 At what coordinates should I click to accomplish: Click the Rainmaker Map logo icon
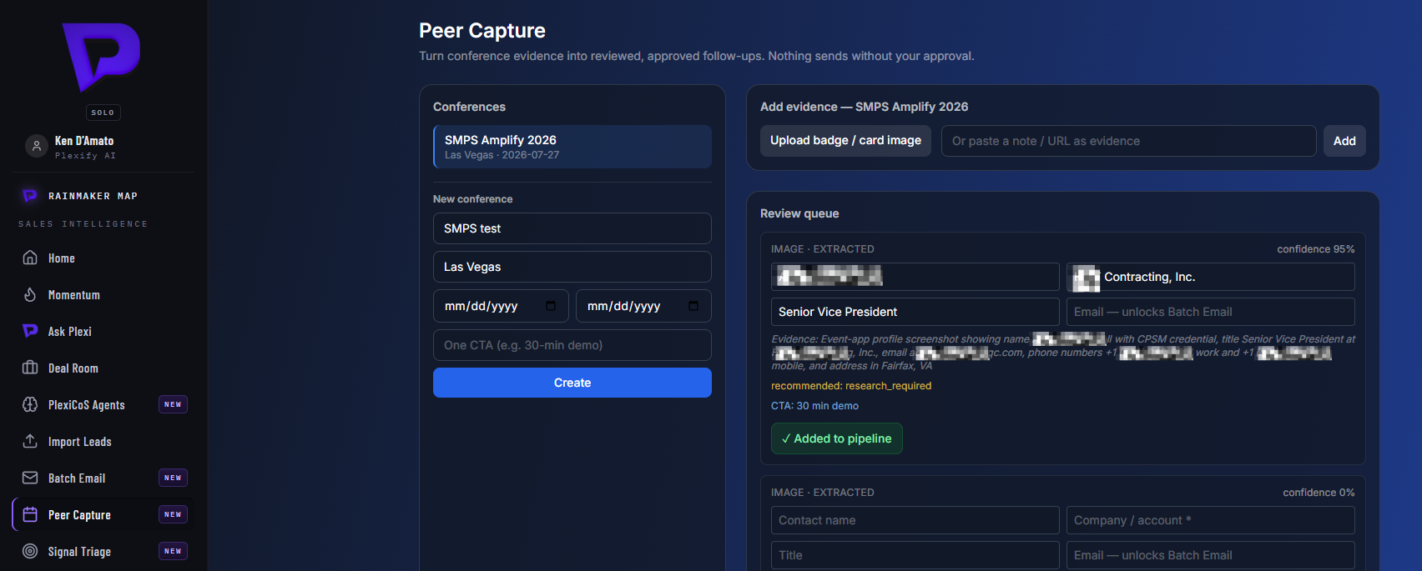pos(30,196)
